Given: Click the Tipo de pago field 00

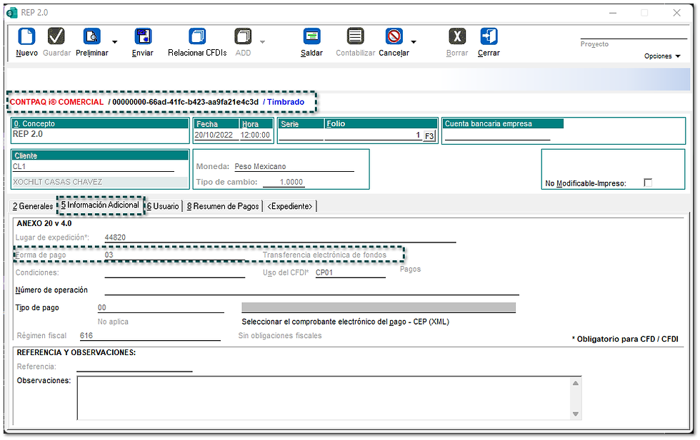Looking at the screenshot, I should coord(161,307).
